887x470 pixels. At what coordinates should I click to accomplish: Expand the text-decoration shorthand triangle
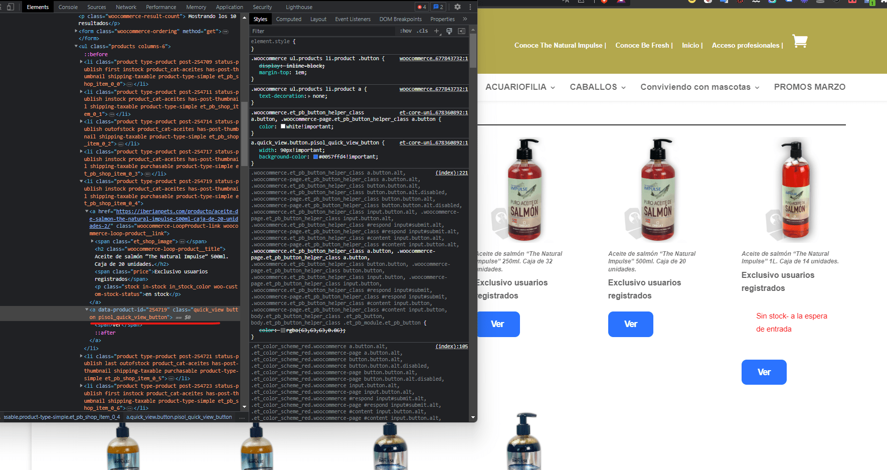[x=309, y=96]
